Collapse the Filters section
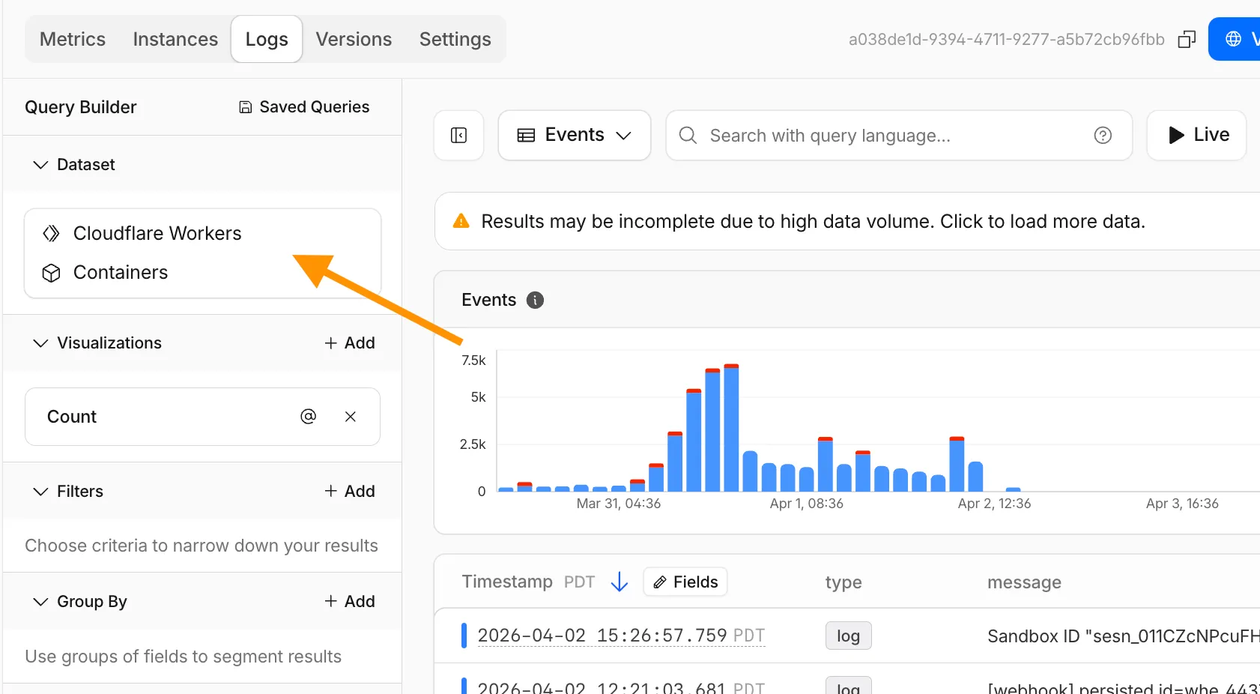Viewport: 1260px width, 694px height. coord(40,492)
